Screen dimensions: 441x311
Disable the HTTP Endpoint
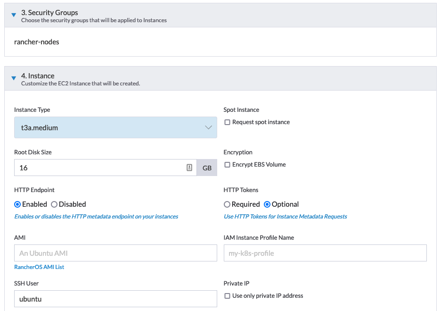coord(54,204)
